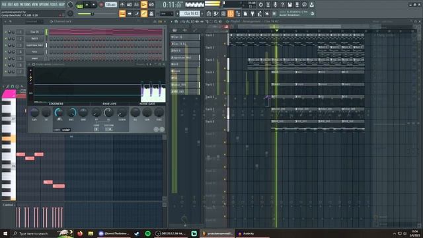
Task: Click the plugin picker plug icon
Action: pyautogui.click(x=252, y=13)
